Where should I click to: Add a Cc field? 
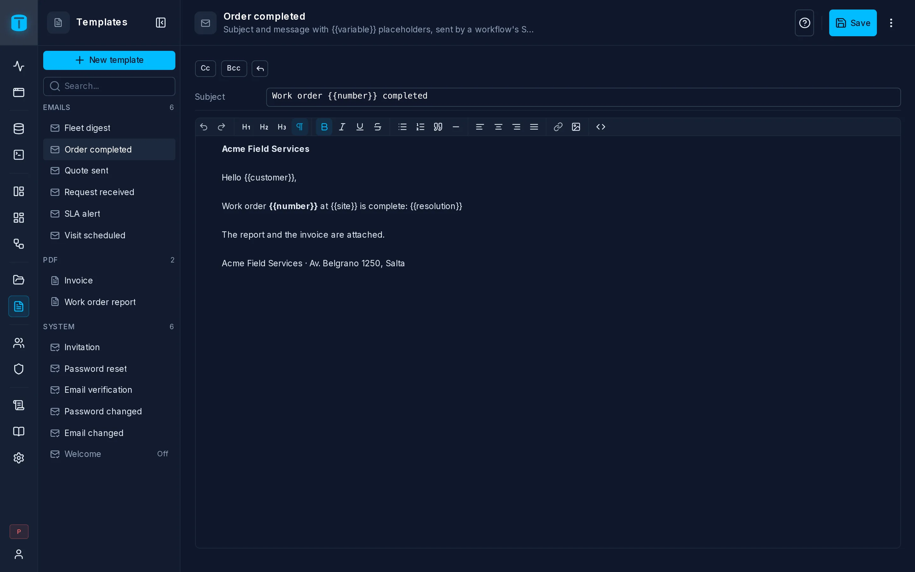pyautogui.click(x=205, y=68)
